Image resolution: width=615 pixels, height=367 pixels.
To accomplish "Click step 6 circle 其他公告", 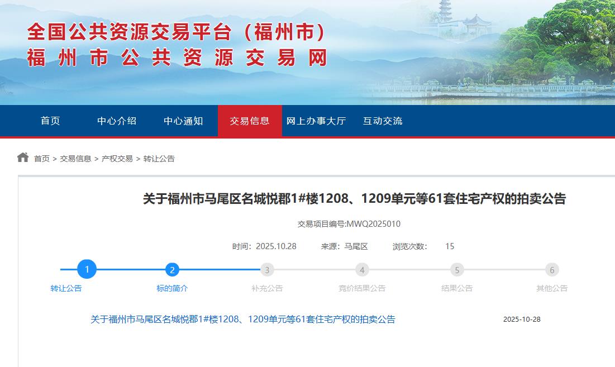I will tap(552, 270).
